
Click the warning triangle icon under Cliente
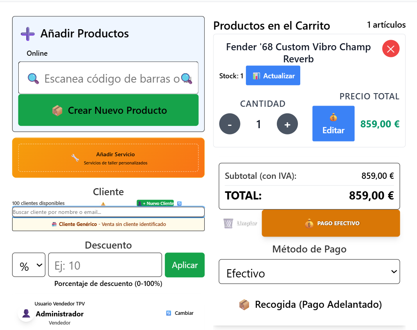pyautogui.click(x=103, y=203)
